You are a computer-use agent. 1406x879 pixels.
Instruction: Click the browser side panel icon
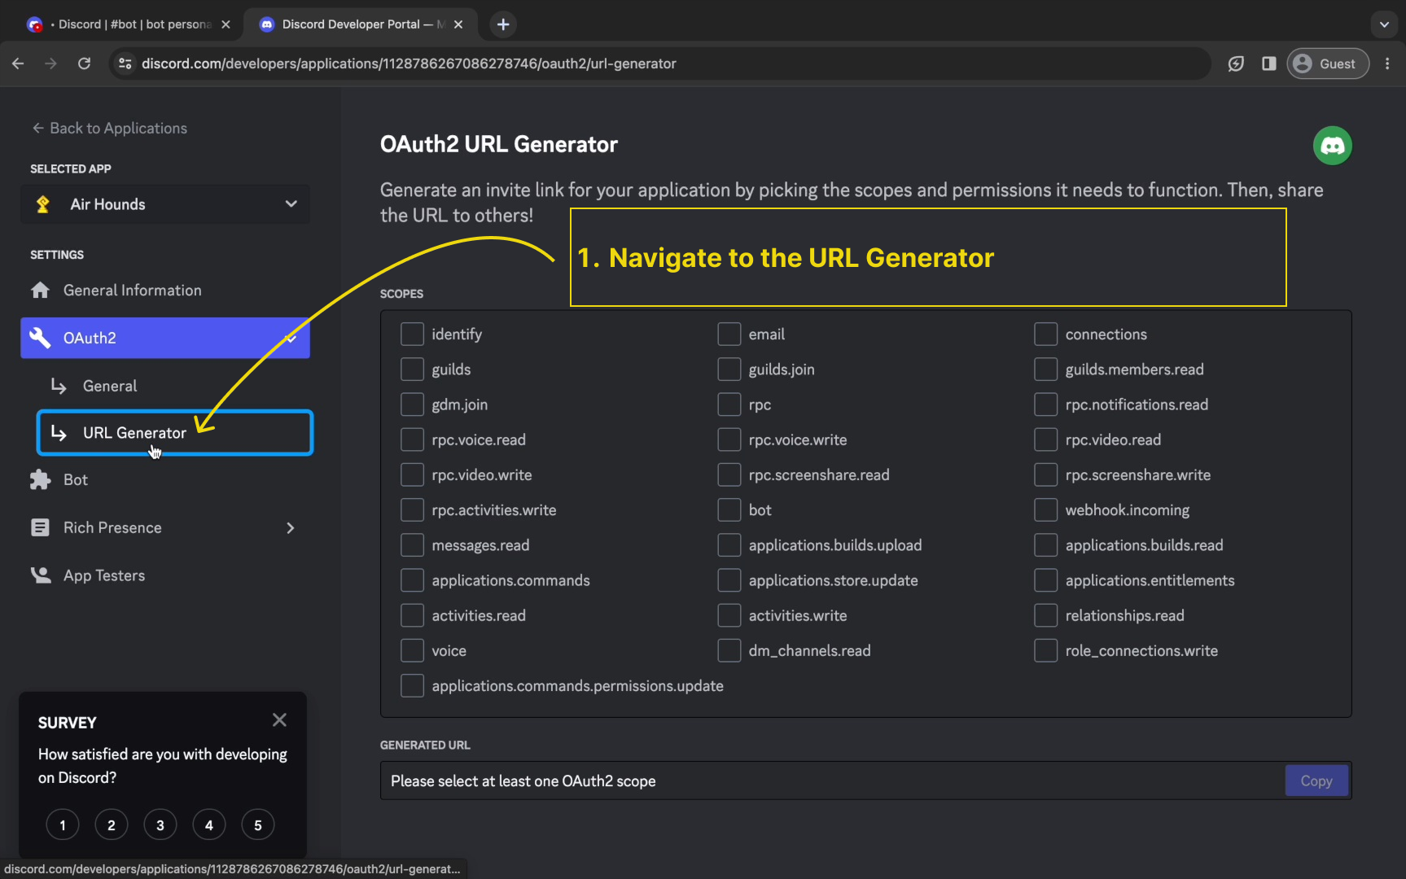[x=1268, y=63]
